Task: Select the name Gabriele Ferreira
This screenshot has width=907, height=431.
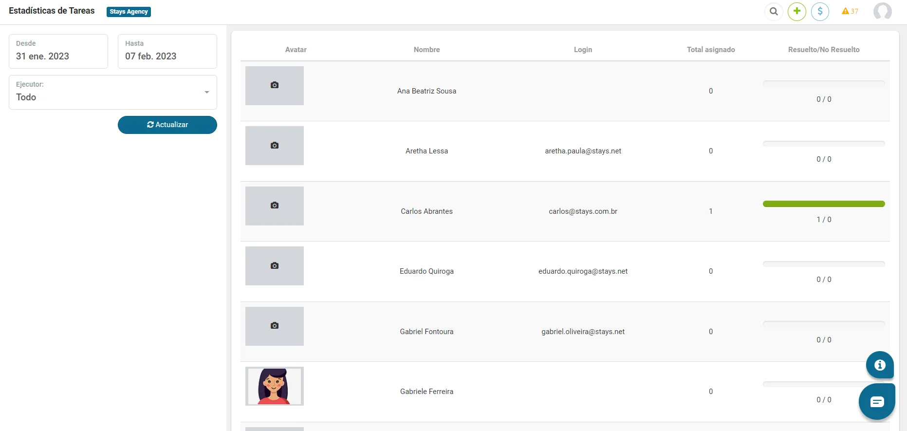Action: point(427,392)
